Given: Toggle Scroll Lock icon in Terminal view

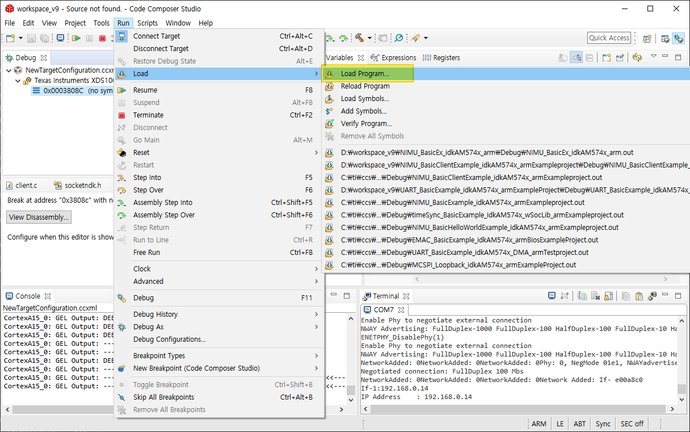Looking at the screenshot, I should (609, 296).
